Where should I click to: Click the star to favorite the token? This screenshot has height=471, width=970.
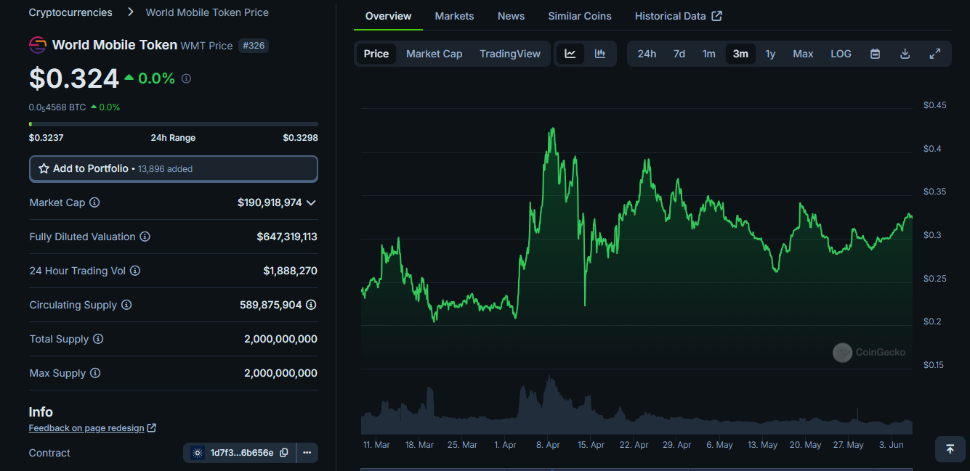44,168
